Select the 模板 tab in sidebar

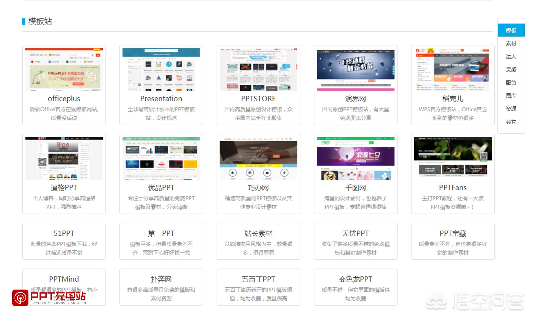click(x=511, y=30)
